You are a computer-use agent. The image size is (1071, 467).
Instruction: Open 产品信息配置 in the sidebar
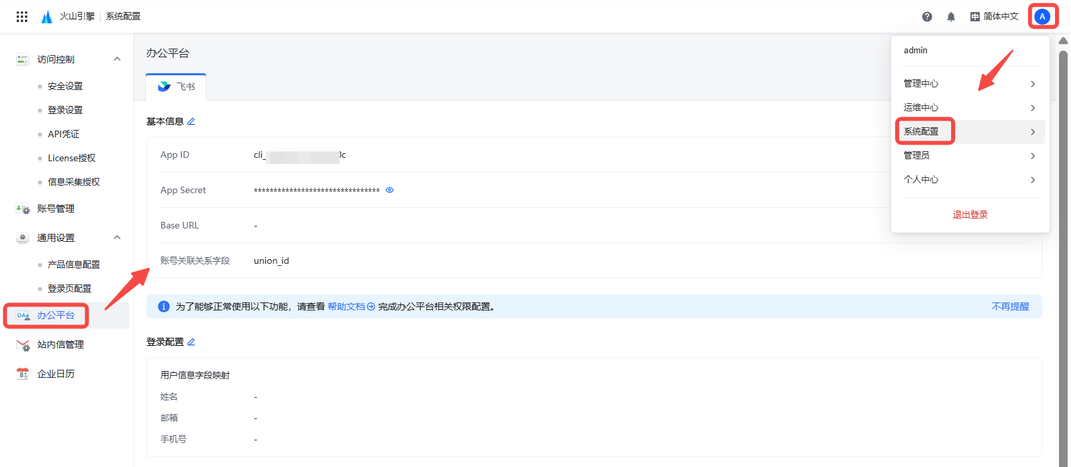pos(74,264)
